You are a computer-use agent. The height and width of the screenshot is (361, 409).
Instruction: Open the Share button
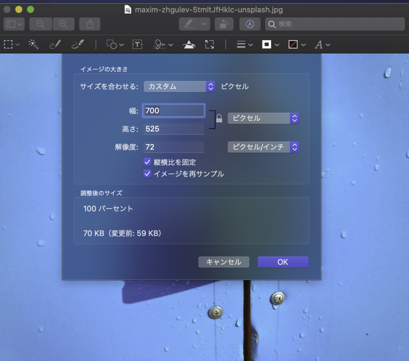(90, 24)
